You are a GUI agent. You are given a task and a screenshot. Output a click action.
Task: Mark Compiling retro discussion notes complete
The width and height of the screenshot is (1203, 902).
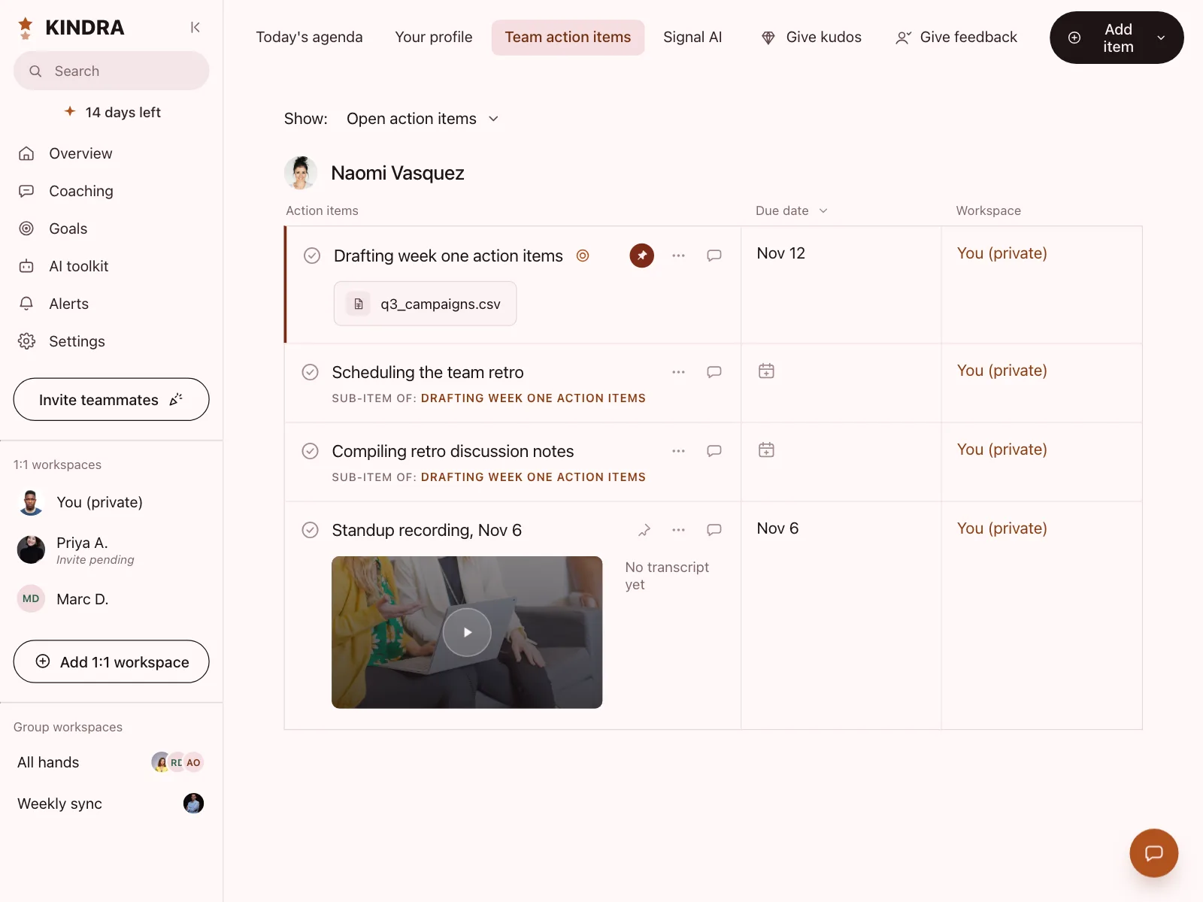(310, 451)
